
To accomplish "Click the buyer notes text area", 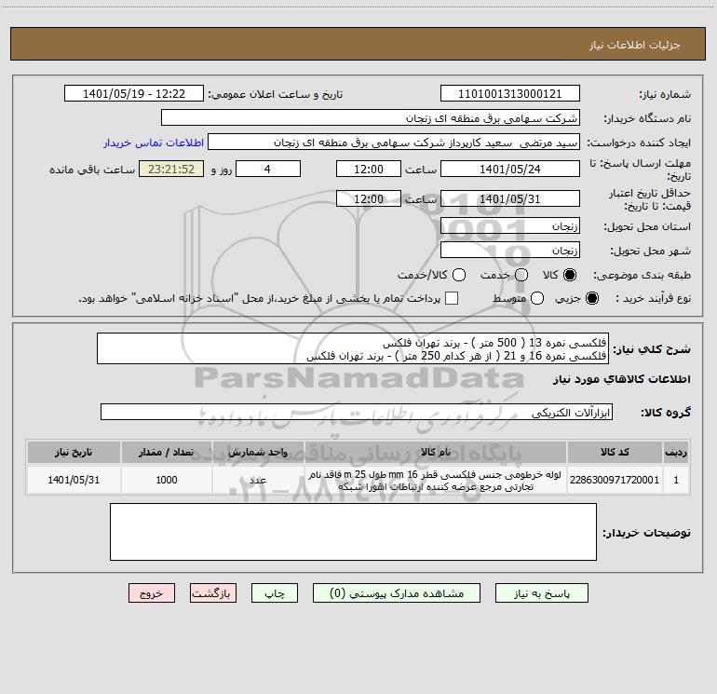I will click(x=353, y=532).
